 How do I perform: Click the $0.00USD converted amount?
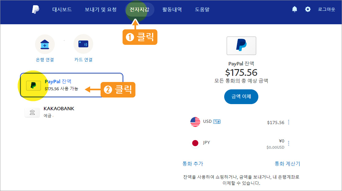pos(275,147)
